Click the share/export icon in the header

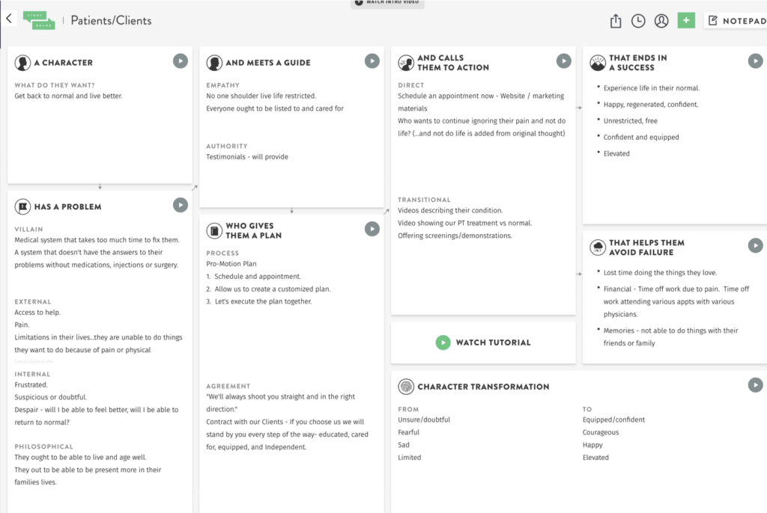616,21
